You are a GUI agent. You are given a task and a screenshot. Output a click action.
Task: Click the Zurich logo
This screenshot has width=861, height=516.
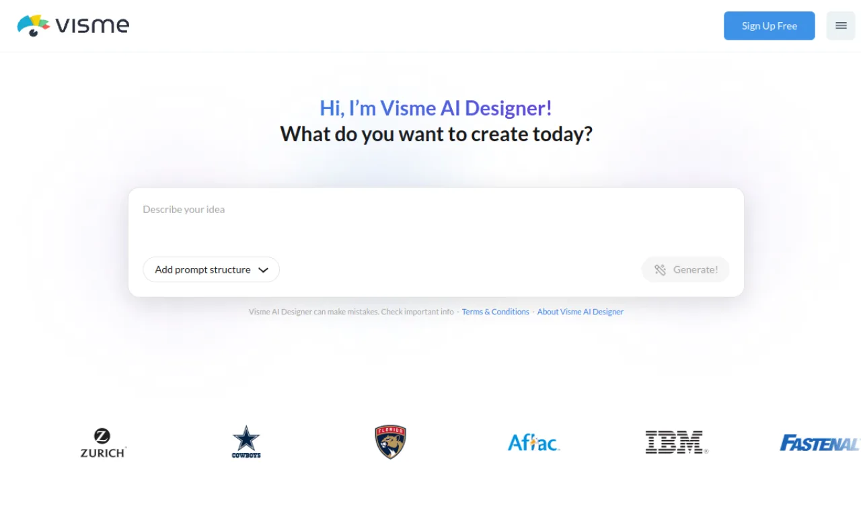(x=103, y=443)
